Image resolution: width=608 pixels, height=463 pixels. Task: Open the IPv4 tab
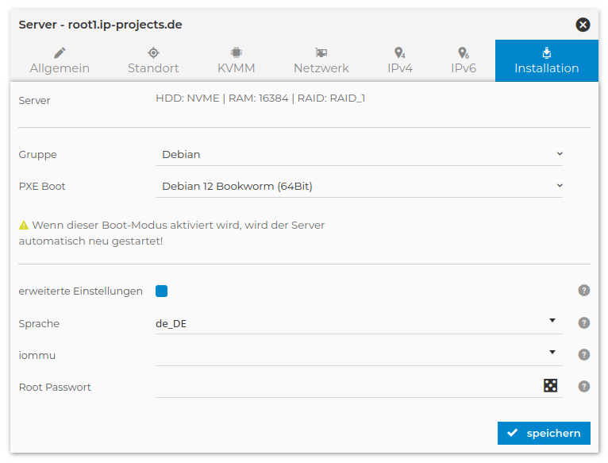pos(399,61)
